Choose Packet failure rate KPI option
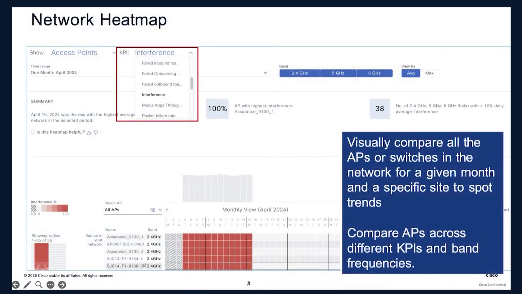This screenshot has height=294, width=522. point(159,116)
